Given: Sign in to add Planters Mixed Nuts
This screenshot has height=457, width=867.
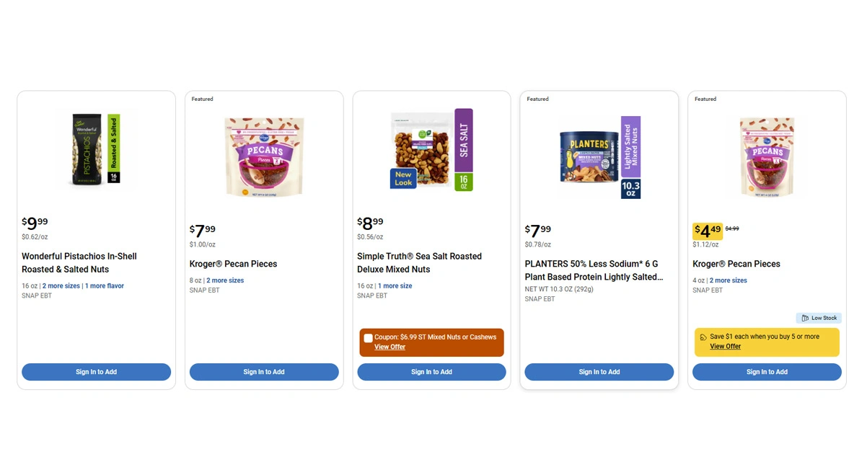Looking at the screenshot, I should [x=599, y=372].
